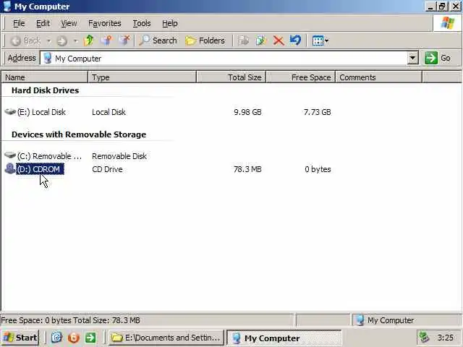Open the Help menu

point(170,23)
